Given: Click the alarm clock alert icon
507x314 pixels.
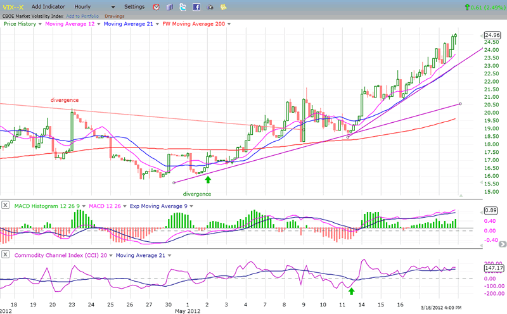Looking at the screenshot, I should [157, 7].
